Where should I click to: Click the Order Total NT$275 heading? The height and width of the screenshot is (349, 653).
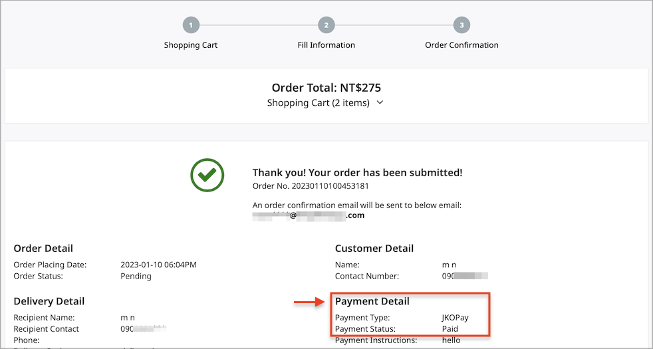(x=326, y=88)
